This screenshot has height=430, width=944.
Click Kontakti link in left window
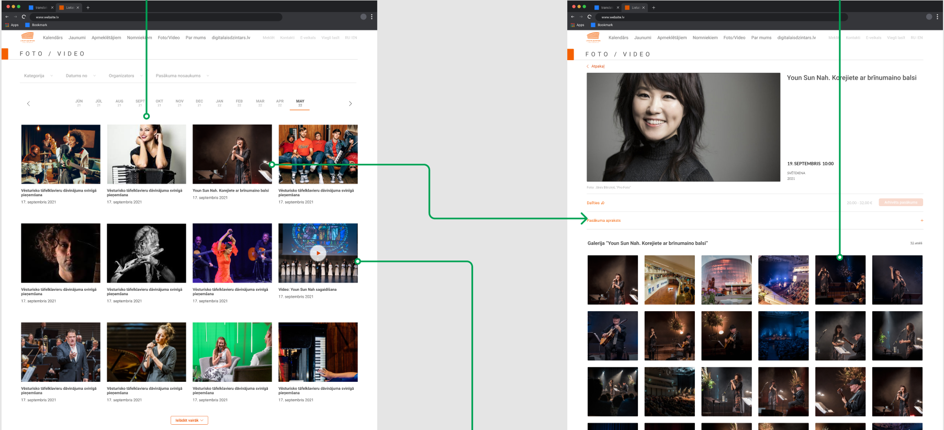click(x=287, y=38)
